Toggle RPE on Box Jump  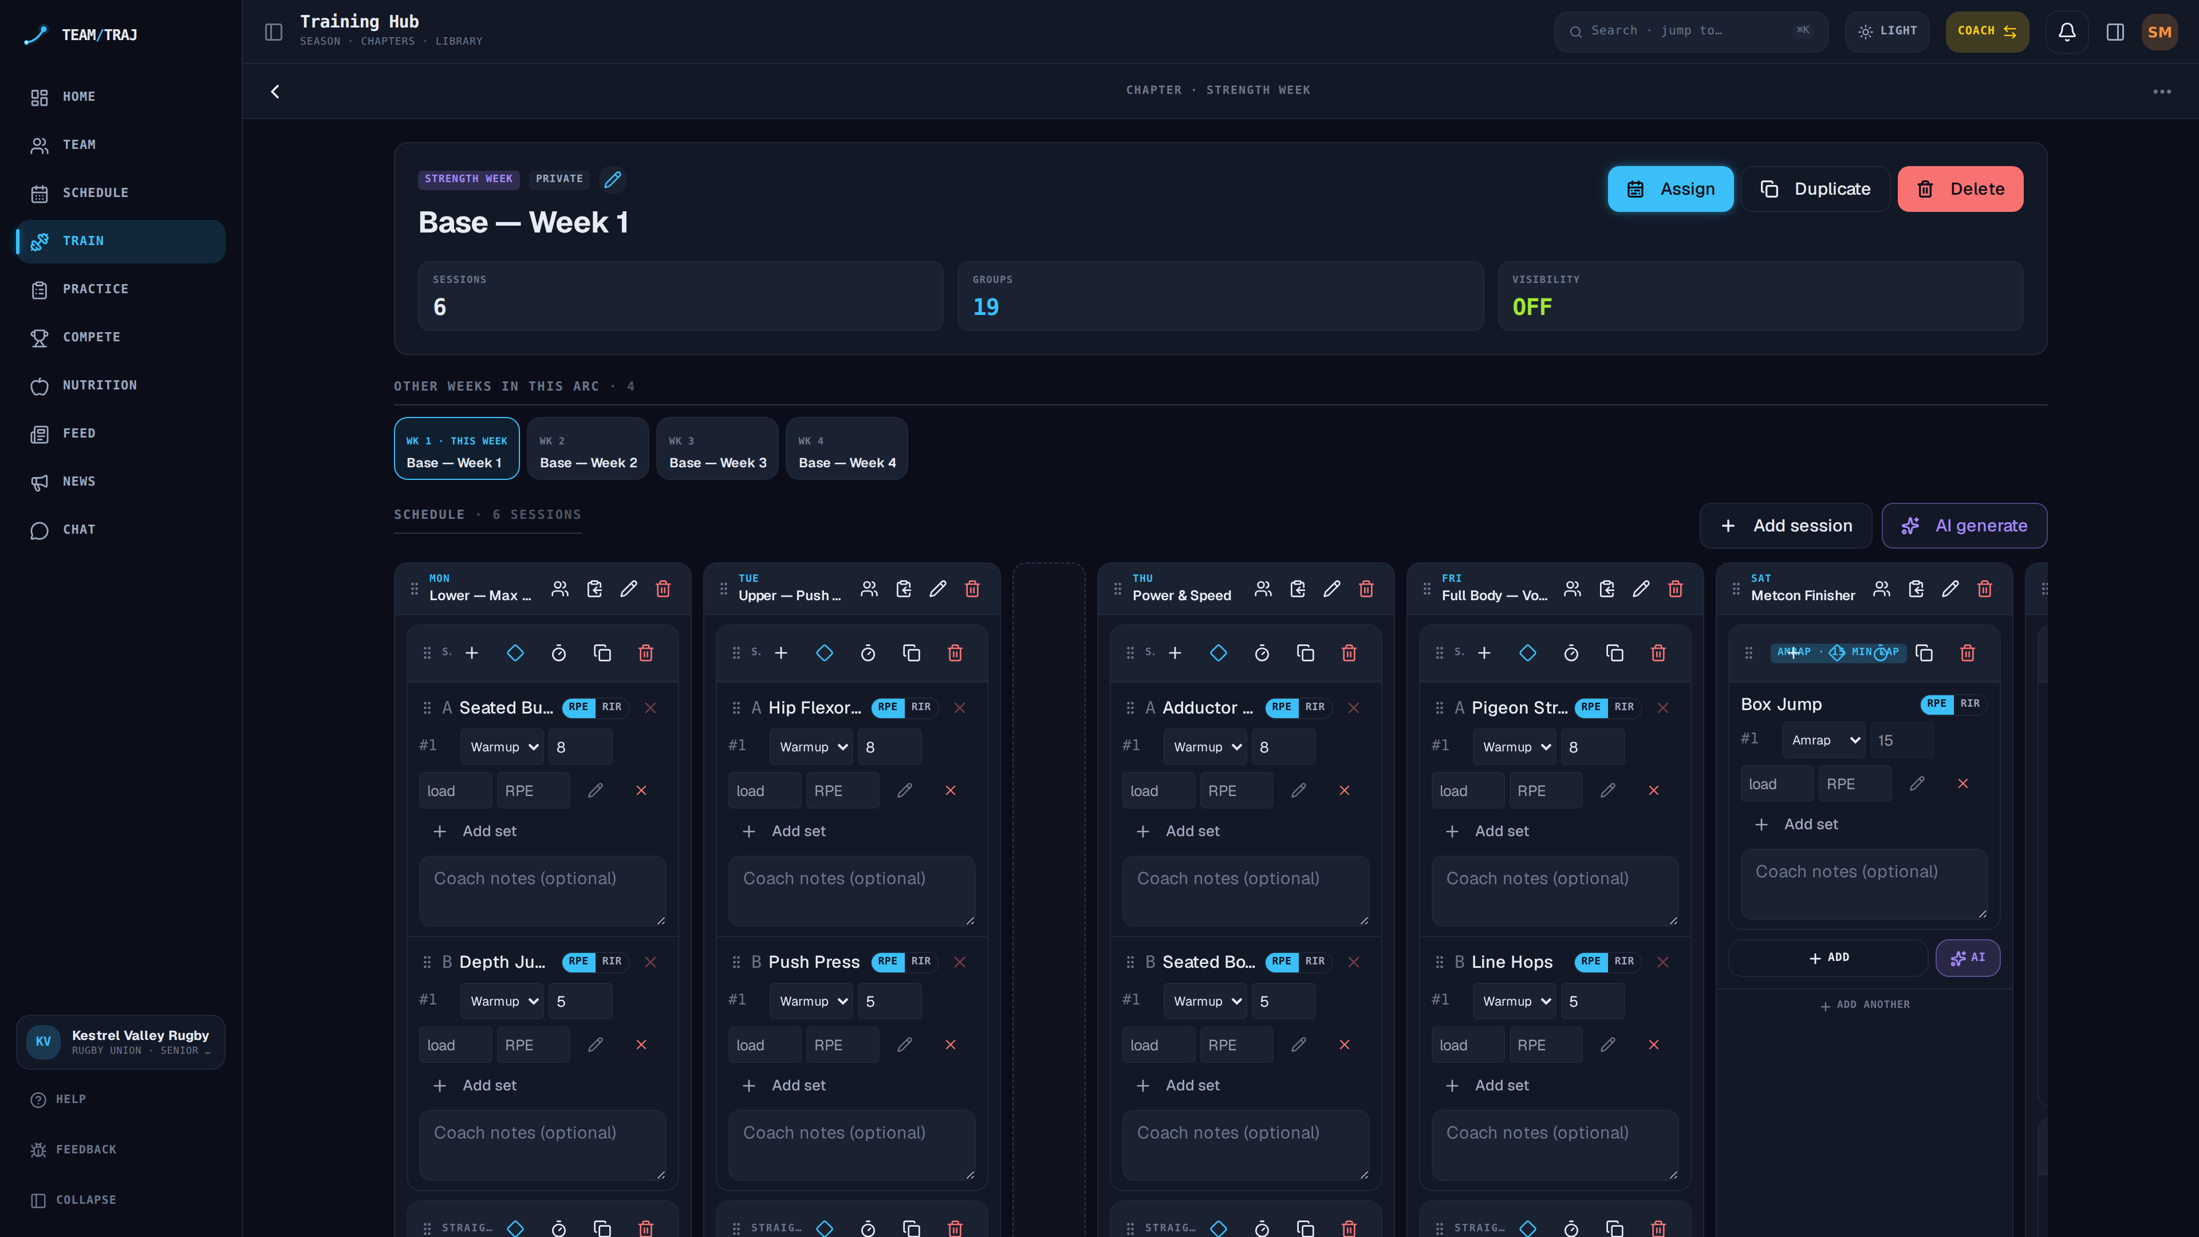1937,703
